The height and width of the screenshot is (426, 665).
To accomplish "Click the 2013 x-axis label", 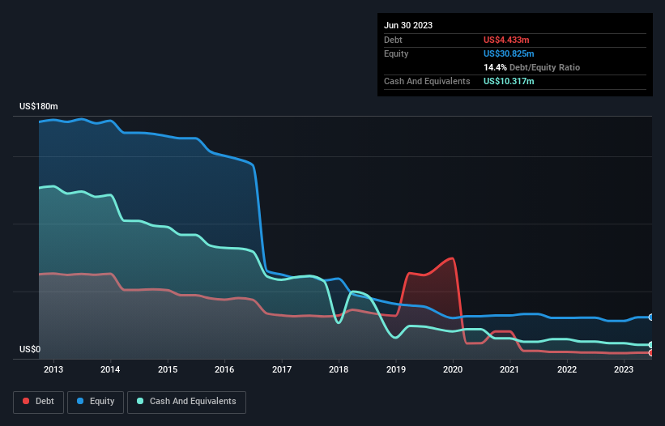I will (x=53, y=369).
